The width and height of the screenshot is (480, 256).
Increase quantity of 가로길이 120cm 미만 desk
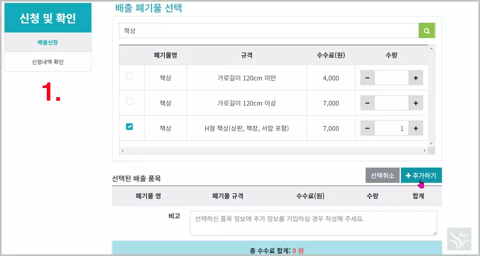pyautogui.click(x=416, y=78)
